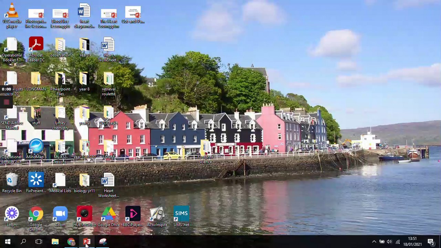Open the volume control in the tray
The height and width of the screenshot is (248, 441).
389,242
